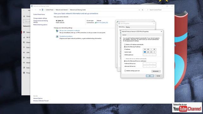The height and width of the screenshot is (114, 203).
Task: Click the Preferred DNS server field
Action: 149,64
